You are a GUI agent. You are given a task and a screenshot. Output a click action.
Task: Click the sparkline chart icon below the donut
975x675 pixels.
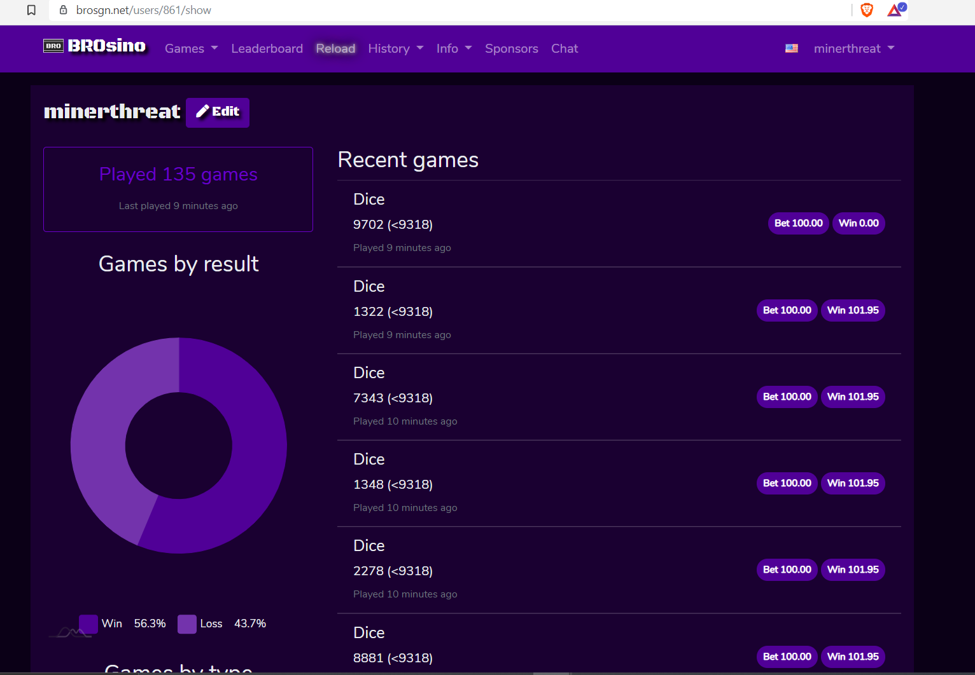[70, 628]
